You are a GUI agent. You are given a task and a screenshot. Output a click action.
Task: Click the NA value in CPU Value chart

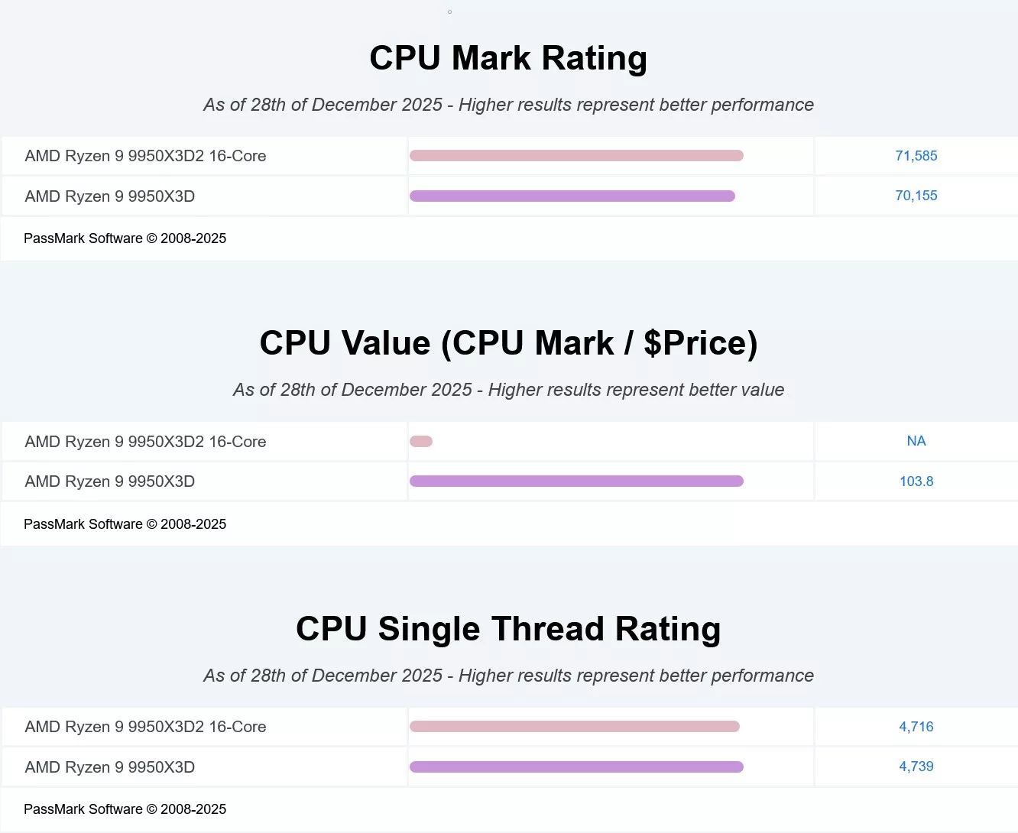[916, 441]
